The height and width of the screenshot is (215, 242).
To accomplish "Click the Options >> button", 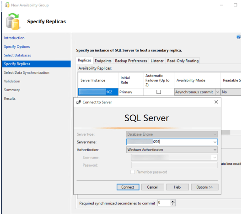I will pos(204,187).
